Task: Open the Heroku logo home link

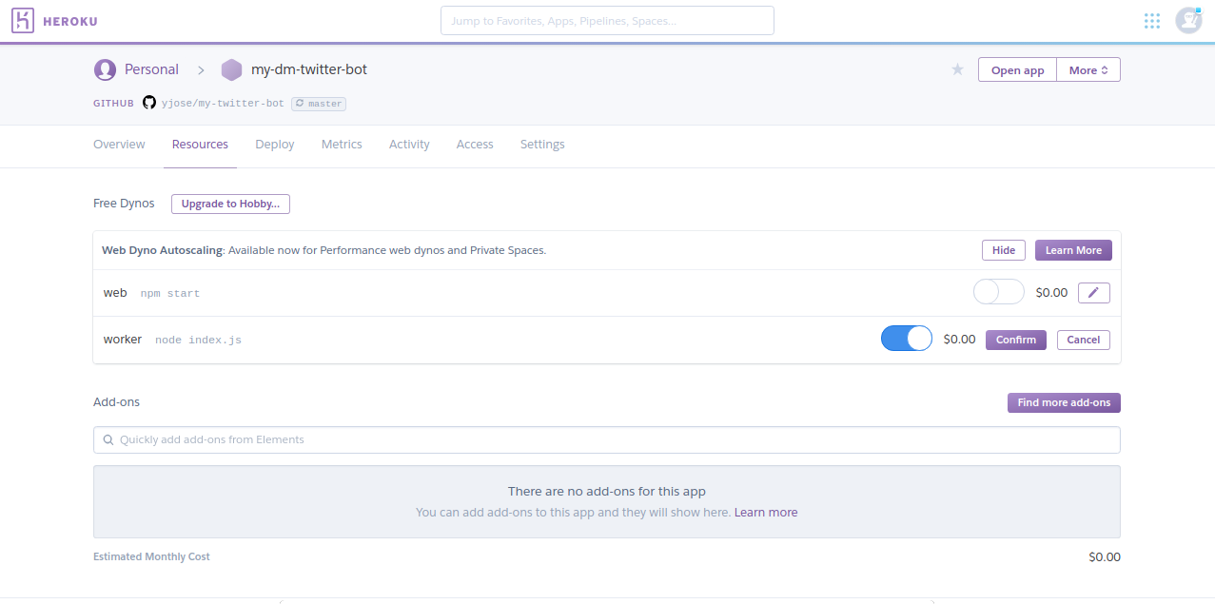Action: tap(54, 21)
